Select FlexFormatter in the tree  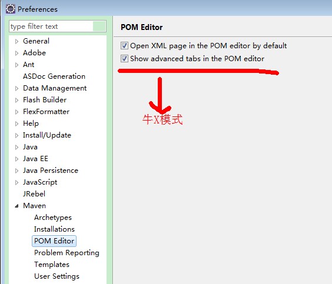(x=46, y=112)
